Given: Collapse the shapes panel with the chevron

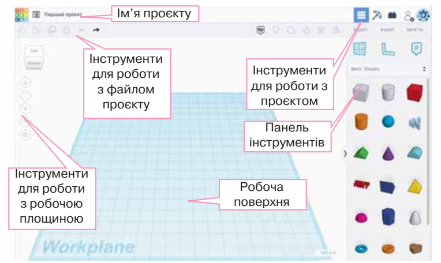Looking at the screenshot, I should (345, 153).
